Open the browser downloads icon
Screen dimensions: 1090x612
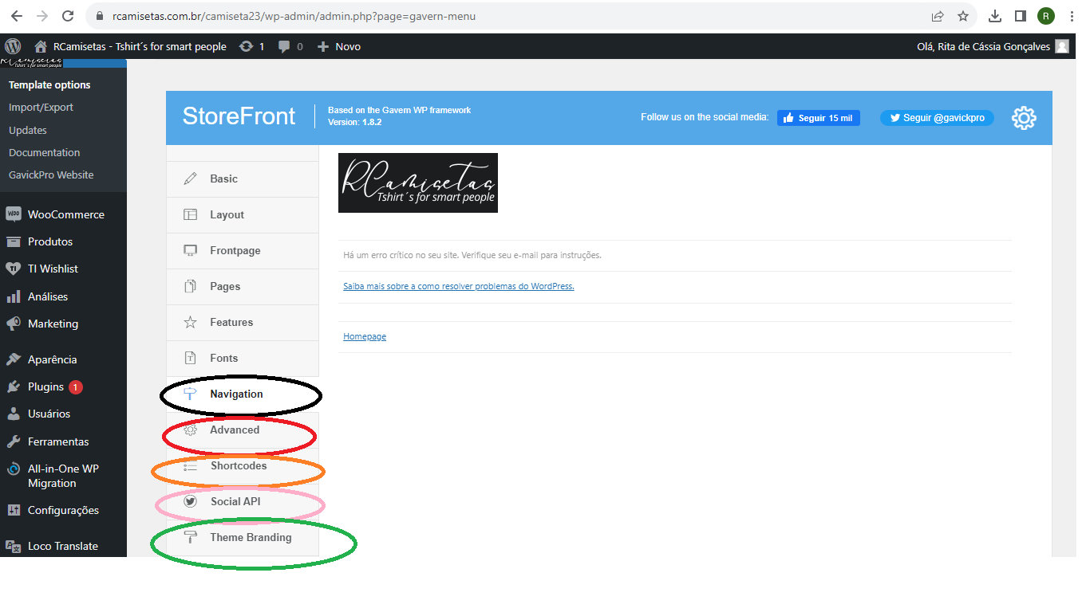coord(995,16)
